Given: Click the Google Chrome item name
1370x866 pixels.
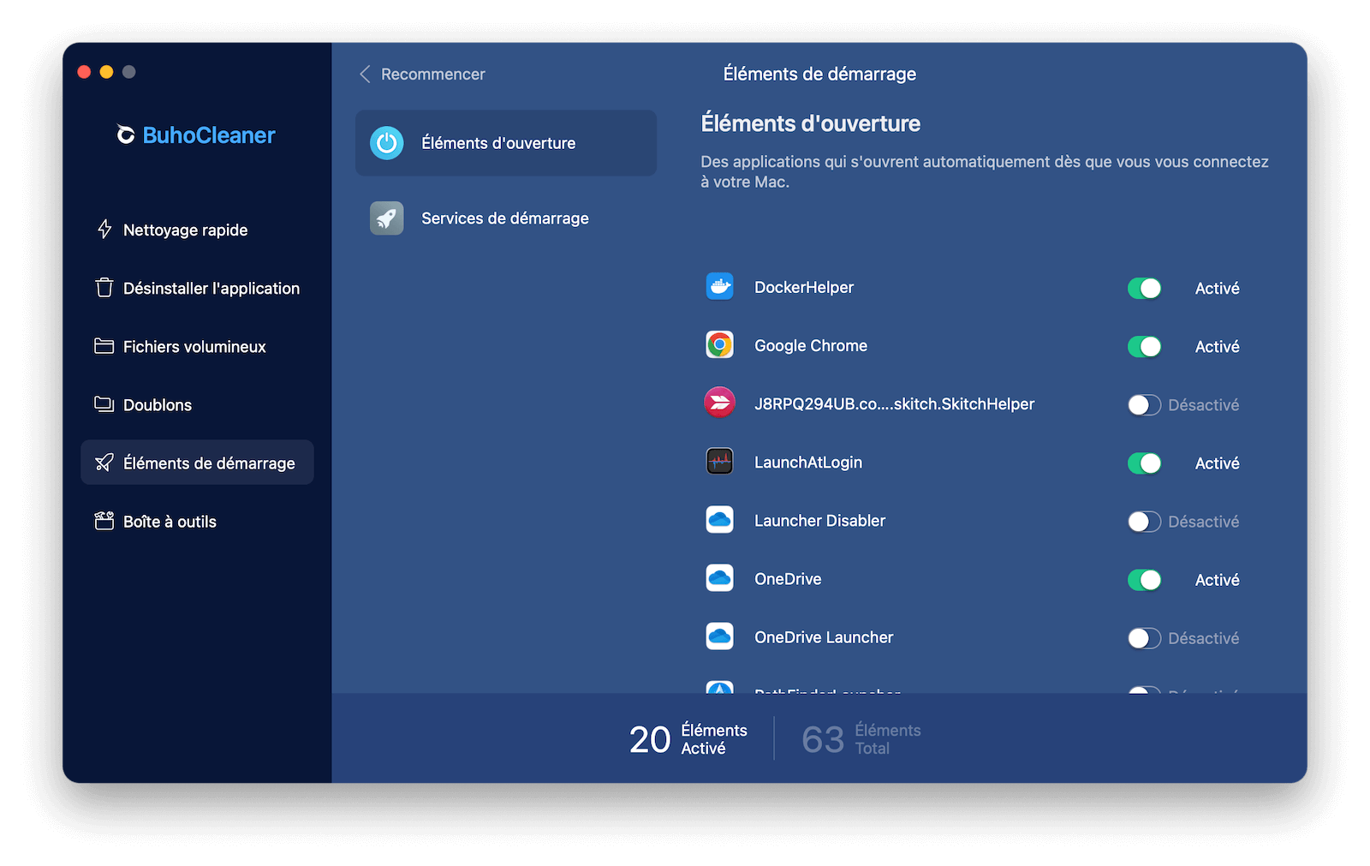Looking at the screenshot, I should pyautogui.click(x=811, y=346).
